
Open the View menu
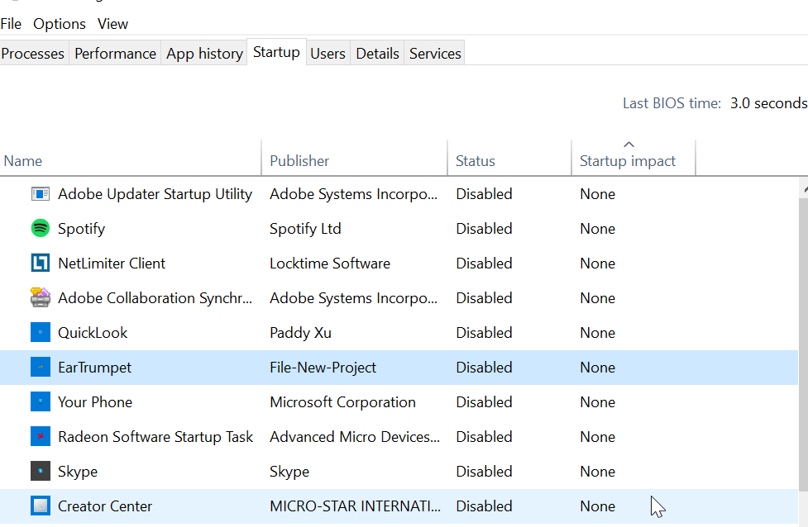[x=112, y=24]
